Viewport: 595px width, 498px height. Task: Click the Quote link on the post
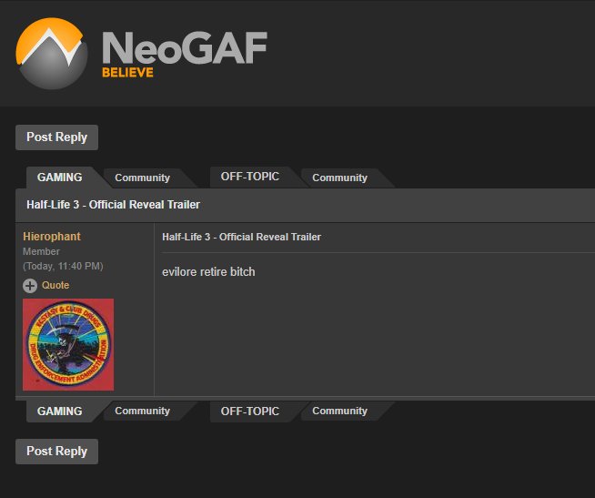coord(55,285)
